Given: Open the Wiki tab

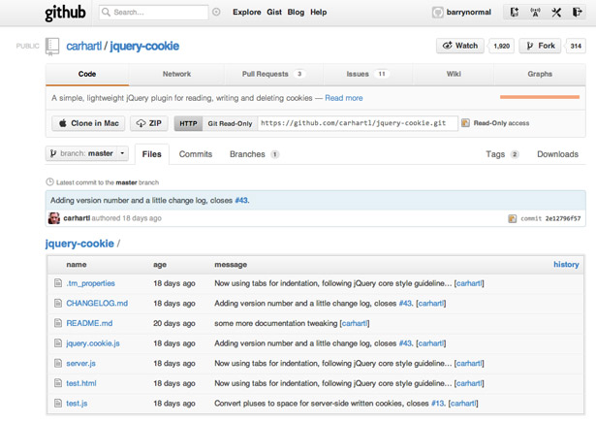Looking at the screenshot, I should point(454,74).
